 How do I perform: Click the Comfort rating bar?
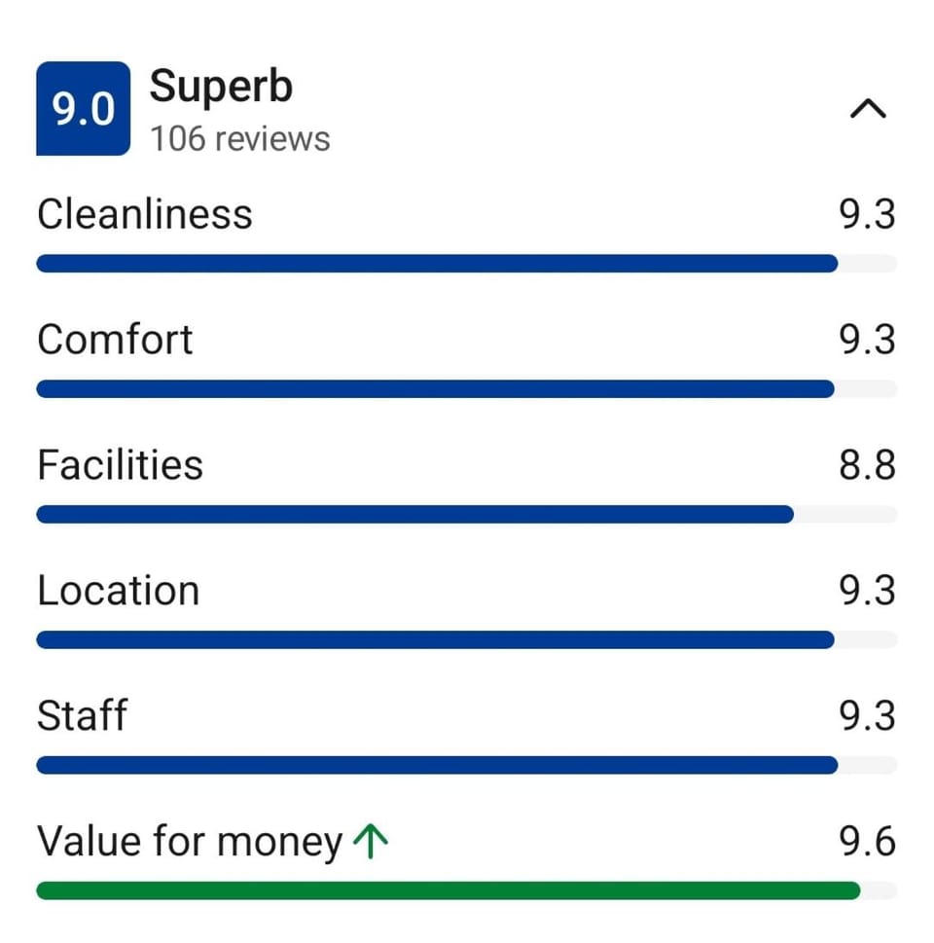(467, 389)
